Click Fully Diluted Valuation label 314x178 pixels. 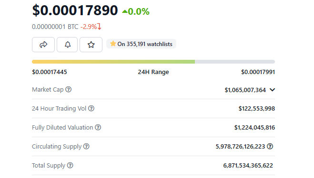(62, 127)
